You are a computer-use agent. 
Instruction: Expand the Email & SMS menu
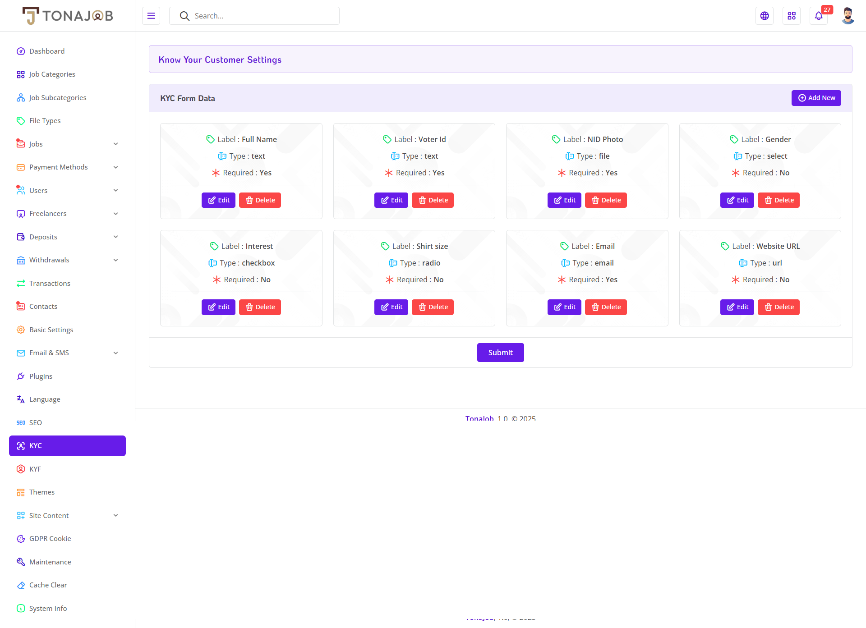click(115, 353)
